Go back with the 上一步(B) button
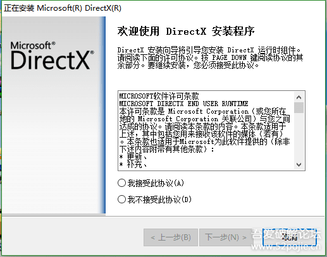The width and height of the screenshot is (327, 257). (171, 237)
